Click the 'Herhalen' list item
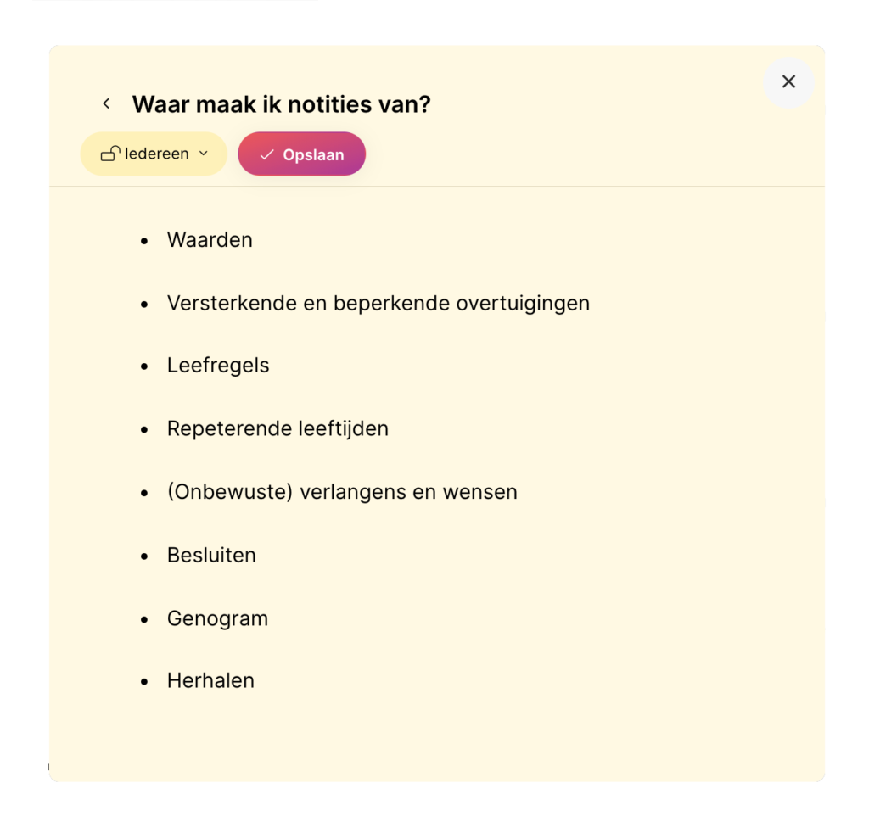The height and width of the screenshot is (822, 869). [210, 680]
